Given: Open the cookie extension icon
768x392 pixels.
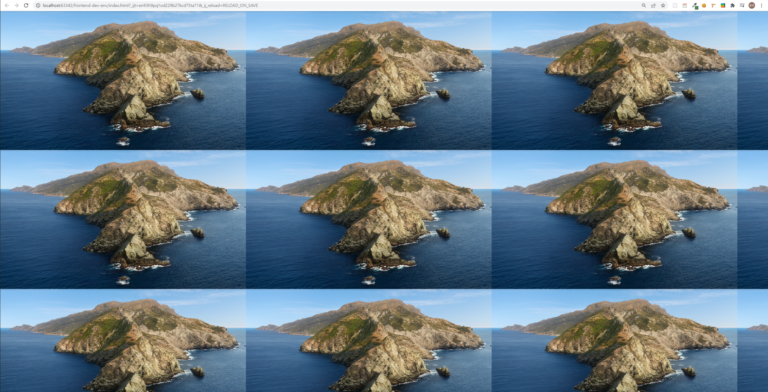Looking at the screenshot, I should (x=704, y=5).
